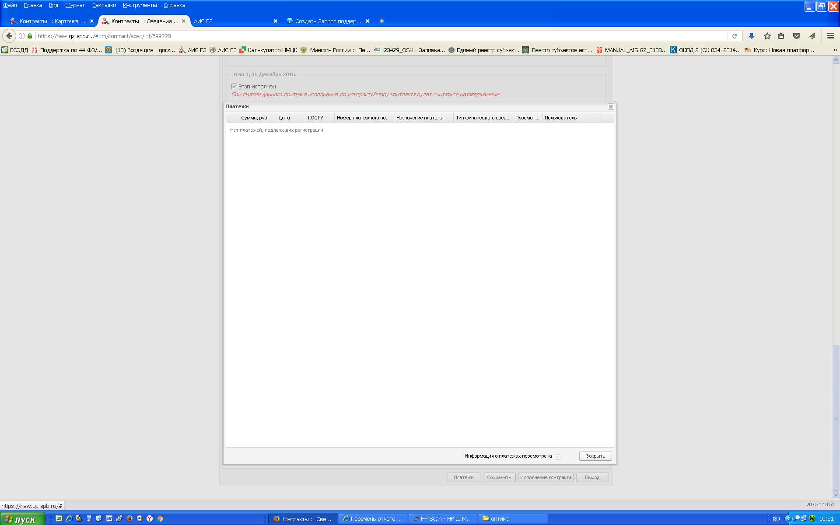The height and width of the screenshot is (525, 840).
Task: Click the URL address field
Action: (381, 36)
